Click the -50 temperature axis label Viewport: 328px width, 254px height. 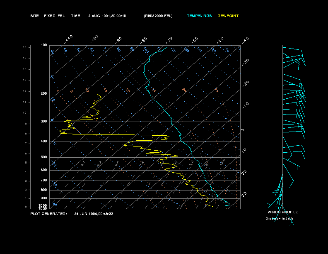click(x=220, y=40)
